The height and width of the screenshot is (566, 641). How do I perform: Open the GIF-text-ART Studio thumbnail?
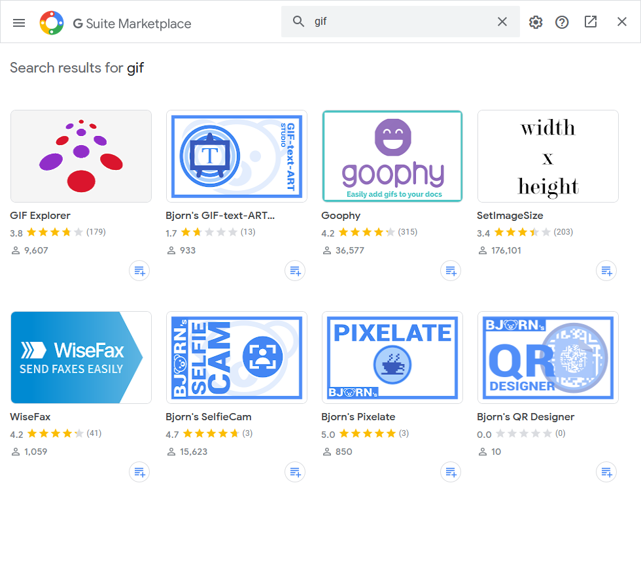[x=237, y=156]
